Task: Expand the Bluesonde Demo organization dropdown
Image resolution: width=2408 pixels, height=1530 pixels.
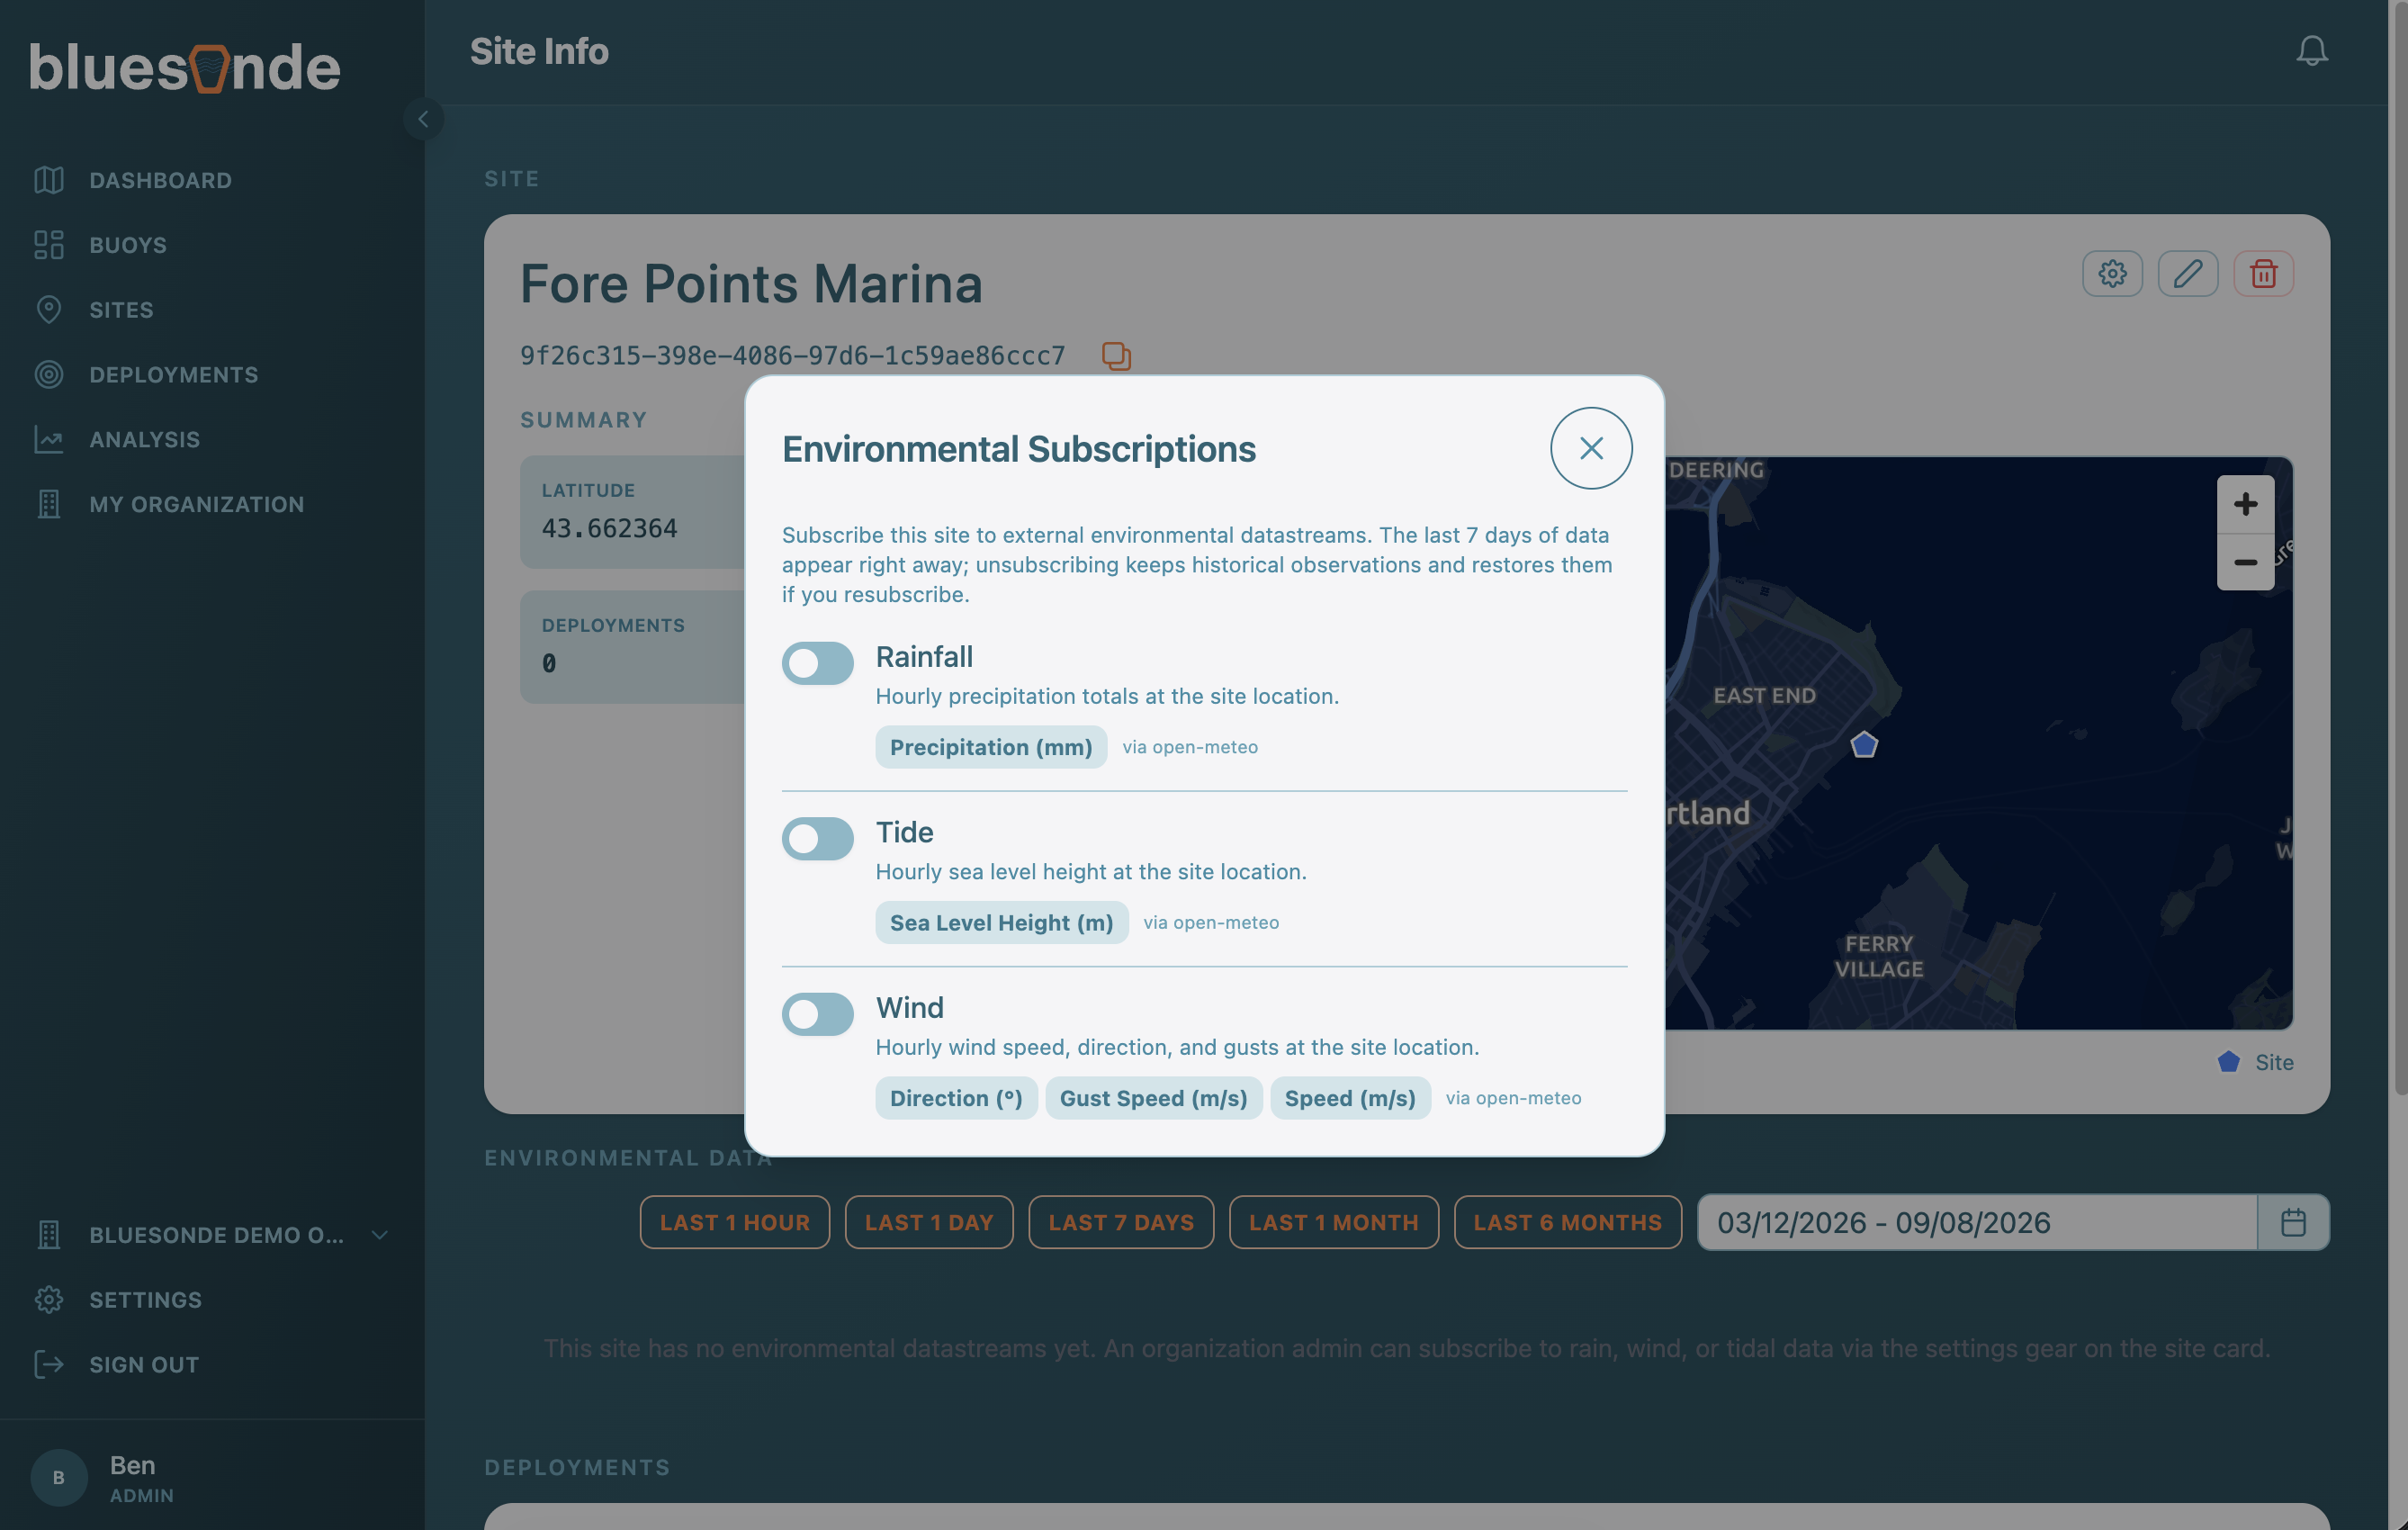Action: click(212, 1235)
